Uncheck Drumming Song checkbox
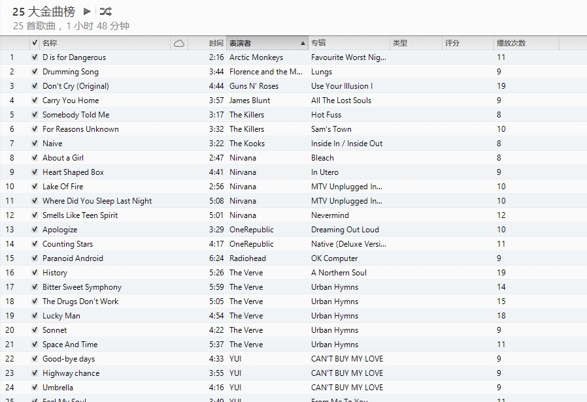This screenshot has height=402, width=587. (35, 71)
